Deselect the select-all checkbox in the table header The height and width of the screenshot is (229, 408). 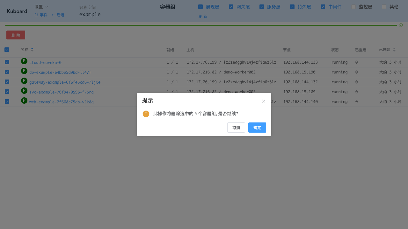click(x=7, y=50)
